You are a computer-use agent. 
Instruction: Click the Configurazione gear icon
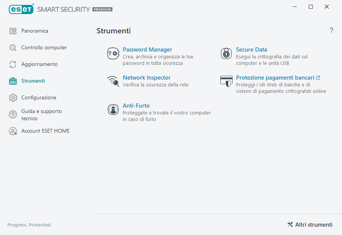click(x=13, y=97)
